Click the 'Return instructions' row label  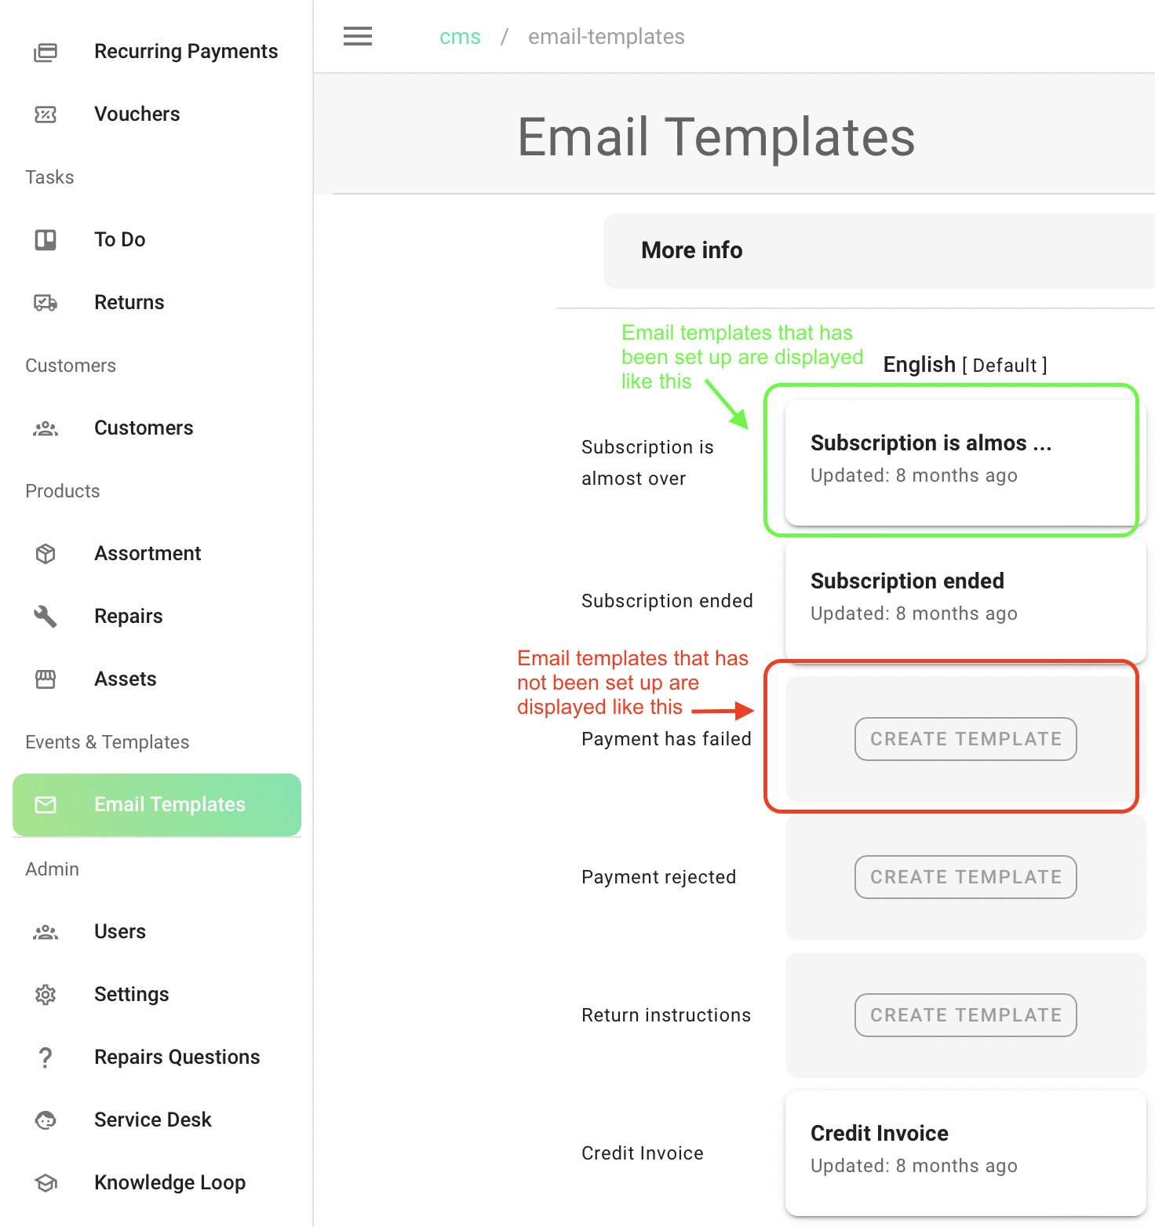coord(666,1015)
